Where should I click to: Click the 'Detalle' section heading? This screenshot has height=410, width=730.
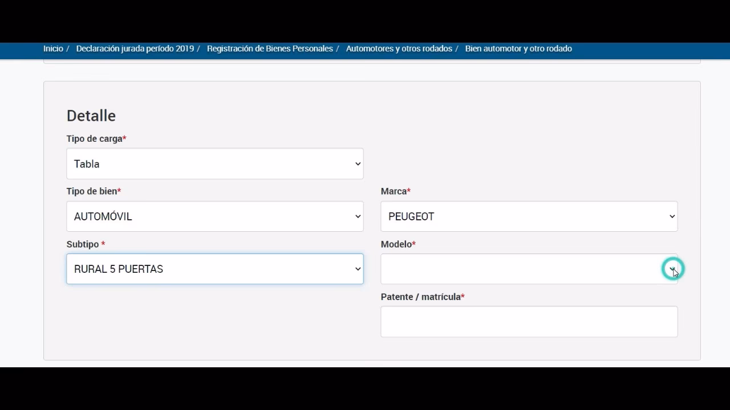point(91,116)
